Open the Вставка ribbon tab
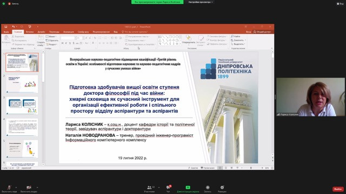 (30, 32)
